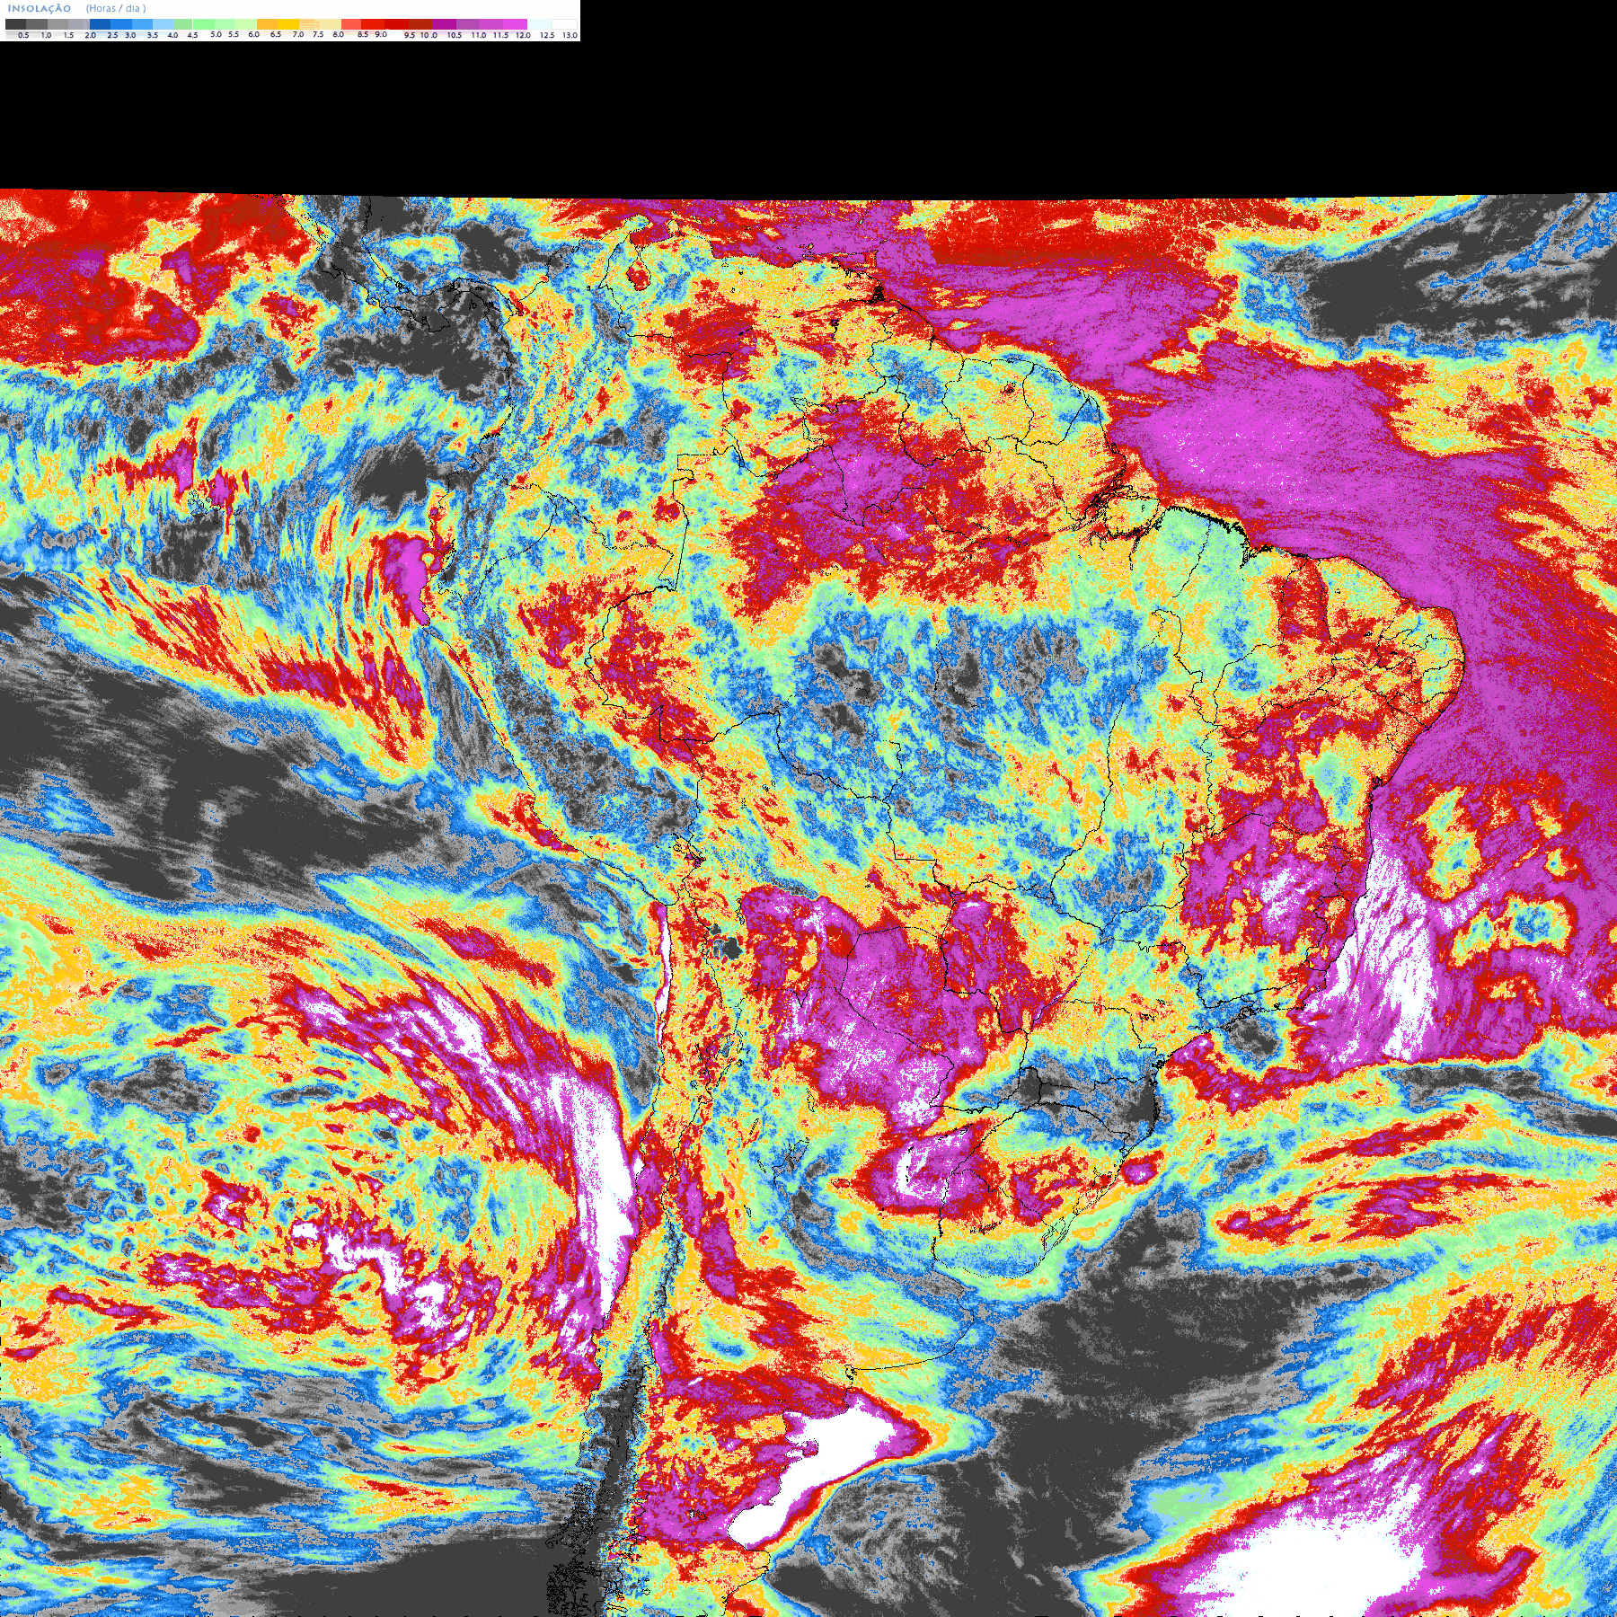Image resolution: width=1617 pixels, height=1617 pixels.
Task: Select the dark blue swatch above 2.5
Action: tap(100, 24)
